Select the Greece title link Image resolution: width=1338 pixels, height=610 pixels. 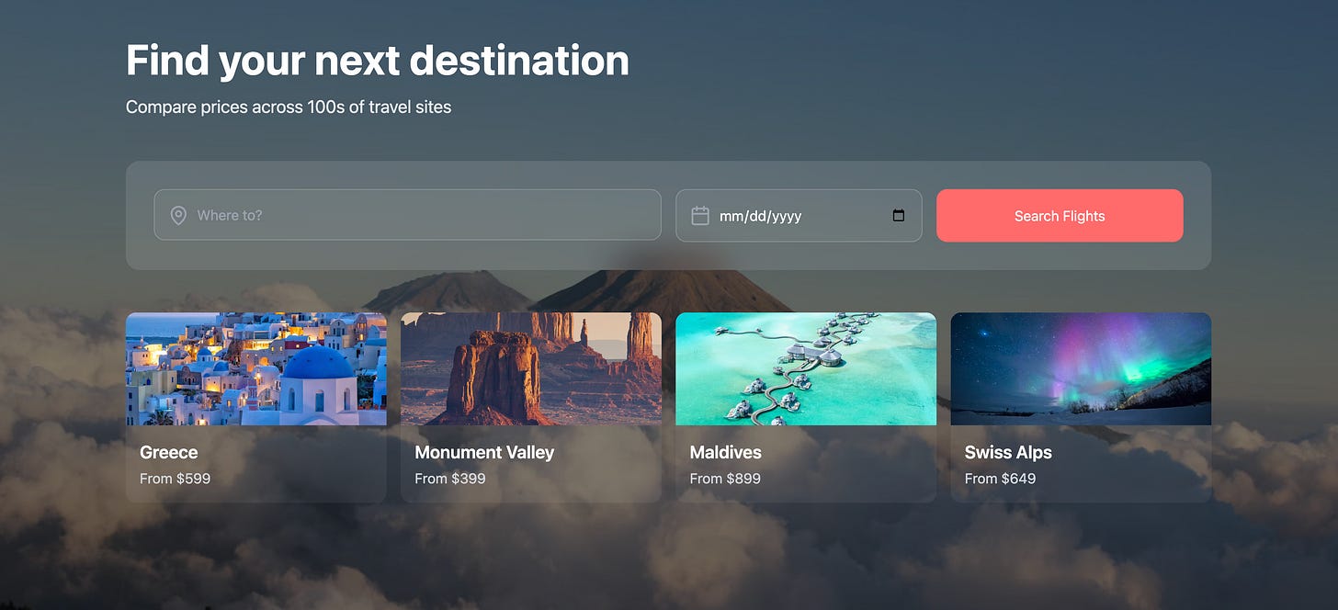click(169, 452)
